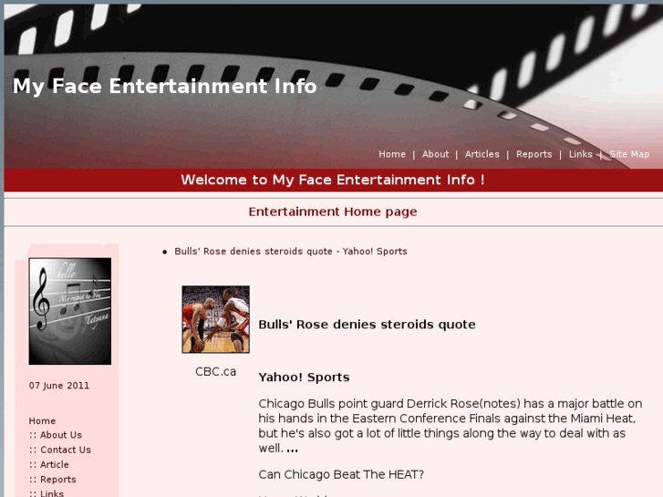Open sidebar Article link

point(54,465)
